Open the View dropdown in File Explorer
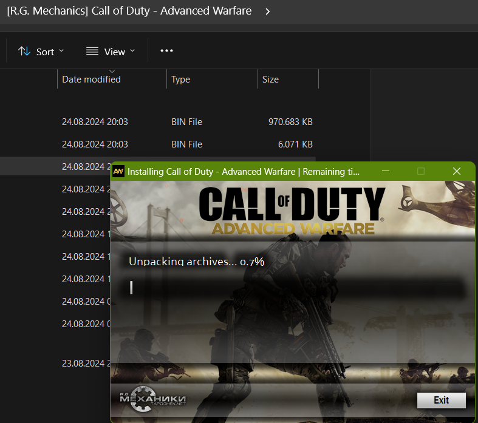 [x=111, y=52]
